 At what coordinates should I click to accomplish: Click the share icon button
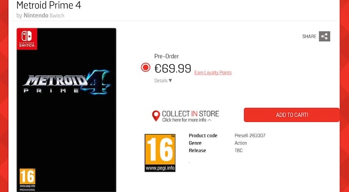(325, 36)
